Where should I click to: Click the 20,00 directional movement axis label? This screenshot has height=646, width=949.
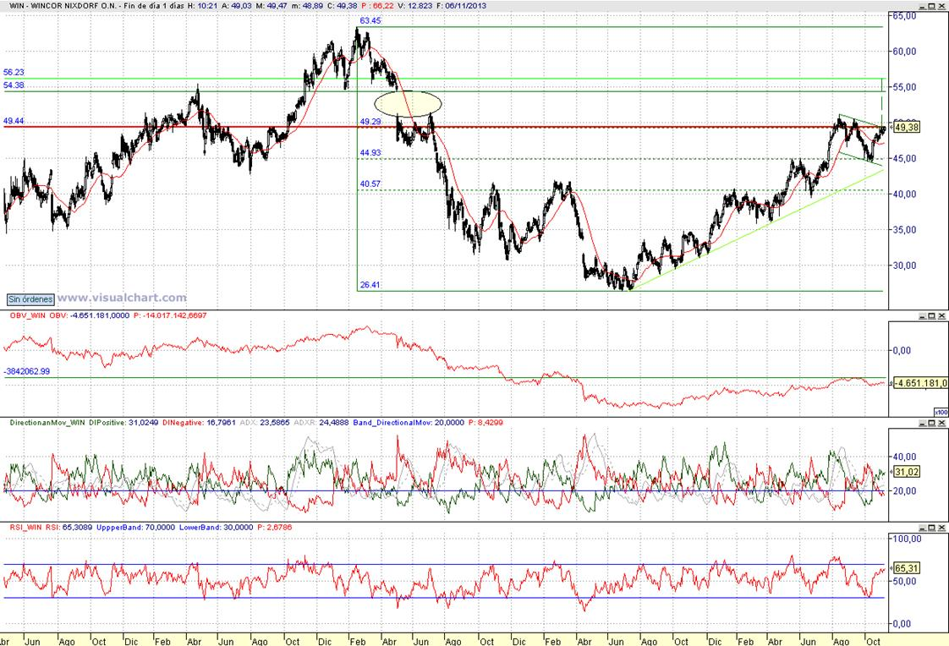[905, 490]
